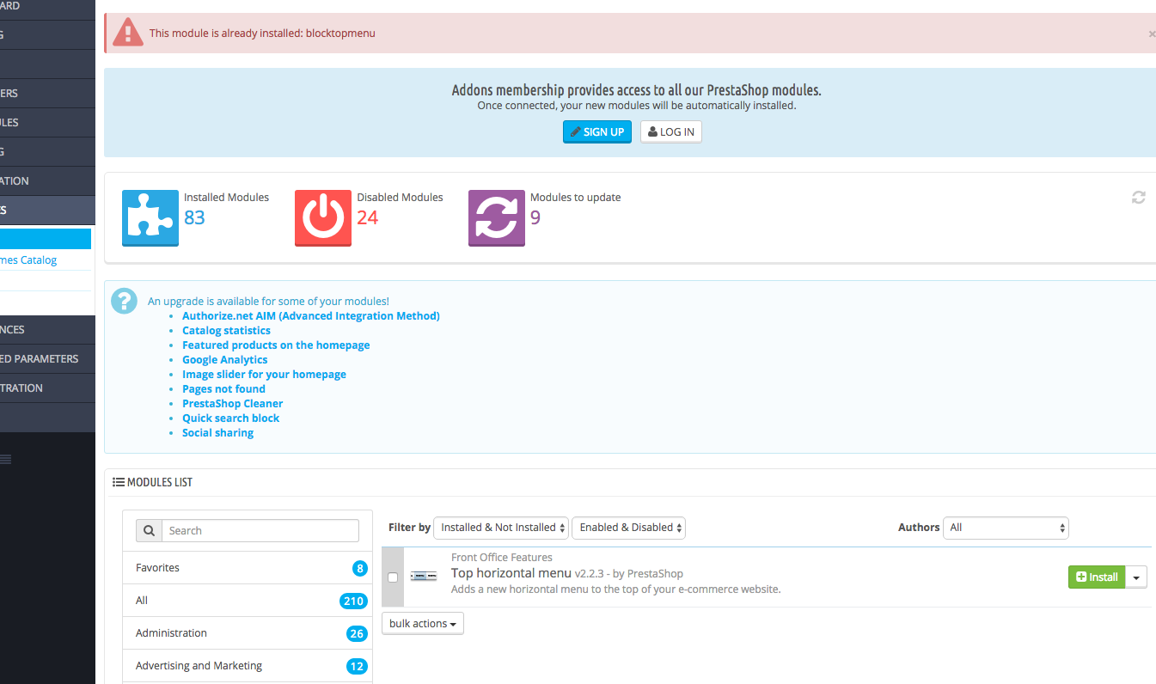Open Advanced Parameters in the sidebar
This screenshot has width=1156, height=684.
click(47, 358)
